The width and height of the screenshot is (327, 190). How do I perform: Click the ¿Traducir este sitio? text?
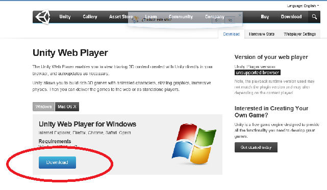click(x=157, y=20)
